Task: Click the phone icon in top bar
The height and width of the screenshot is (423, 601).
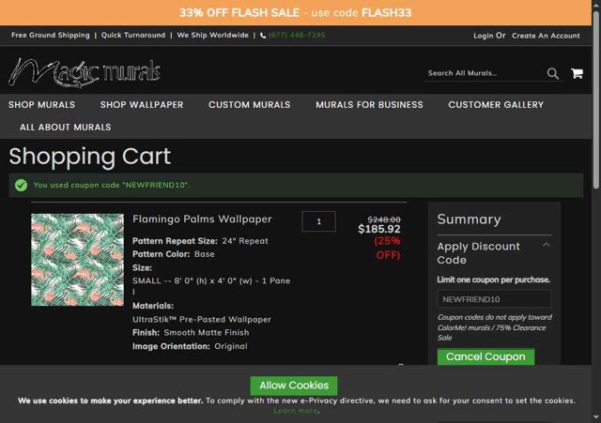Action: pos(263,36)
